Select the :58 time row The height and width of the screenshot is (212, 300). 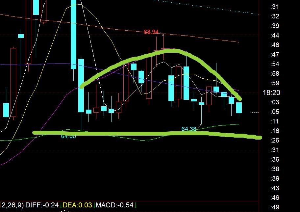pyautogui.click(x=274, y=73)
